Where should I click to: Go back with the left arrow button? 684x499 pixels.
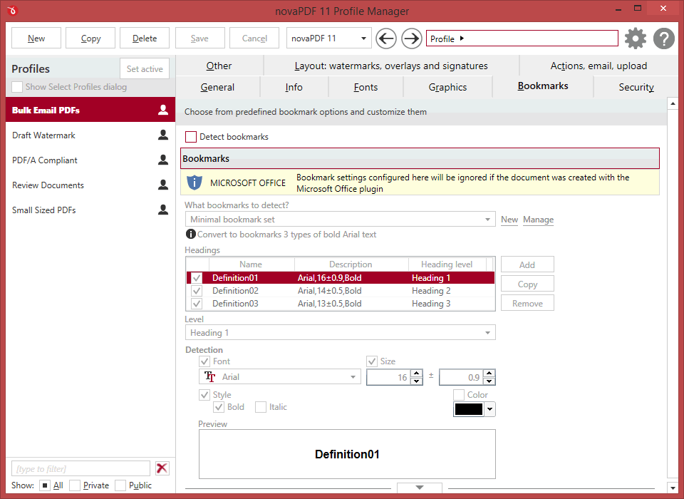[386, 38]
